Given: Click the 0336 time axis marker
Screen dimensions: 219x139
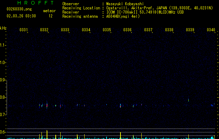Looking at the screenshot, I should click(x=127, y=30).
